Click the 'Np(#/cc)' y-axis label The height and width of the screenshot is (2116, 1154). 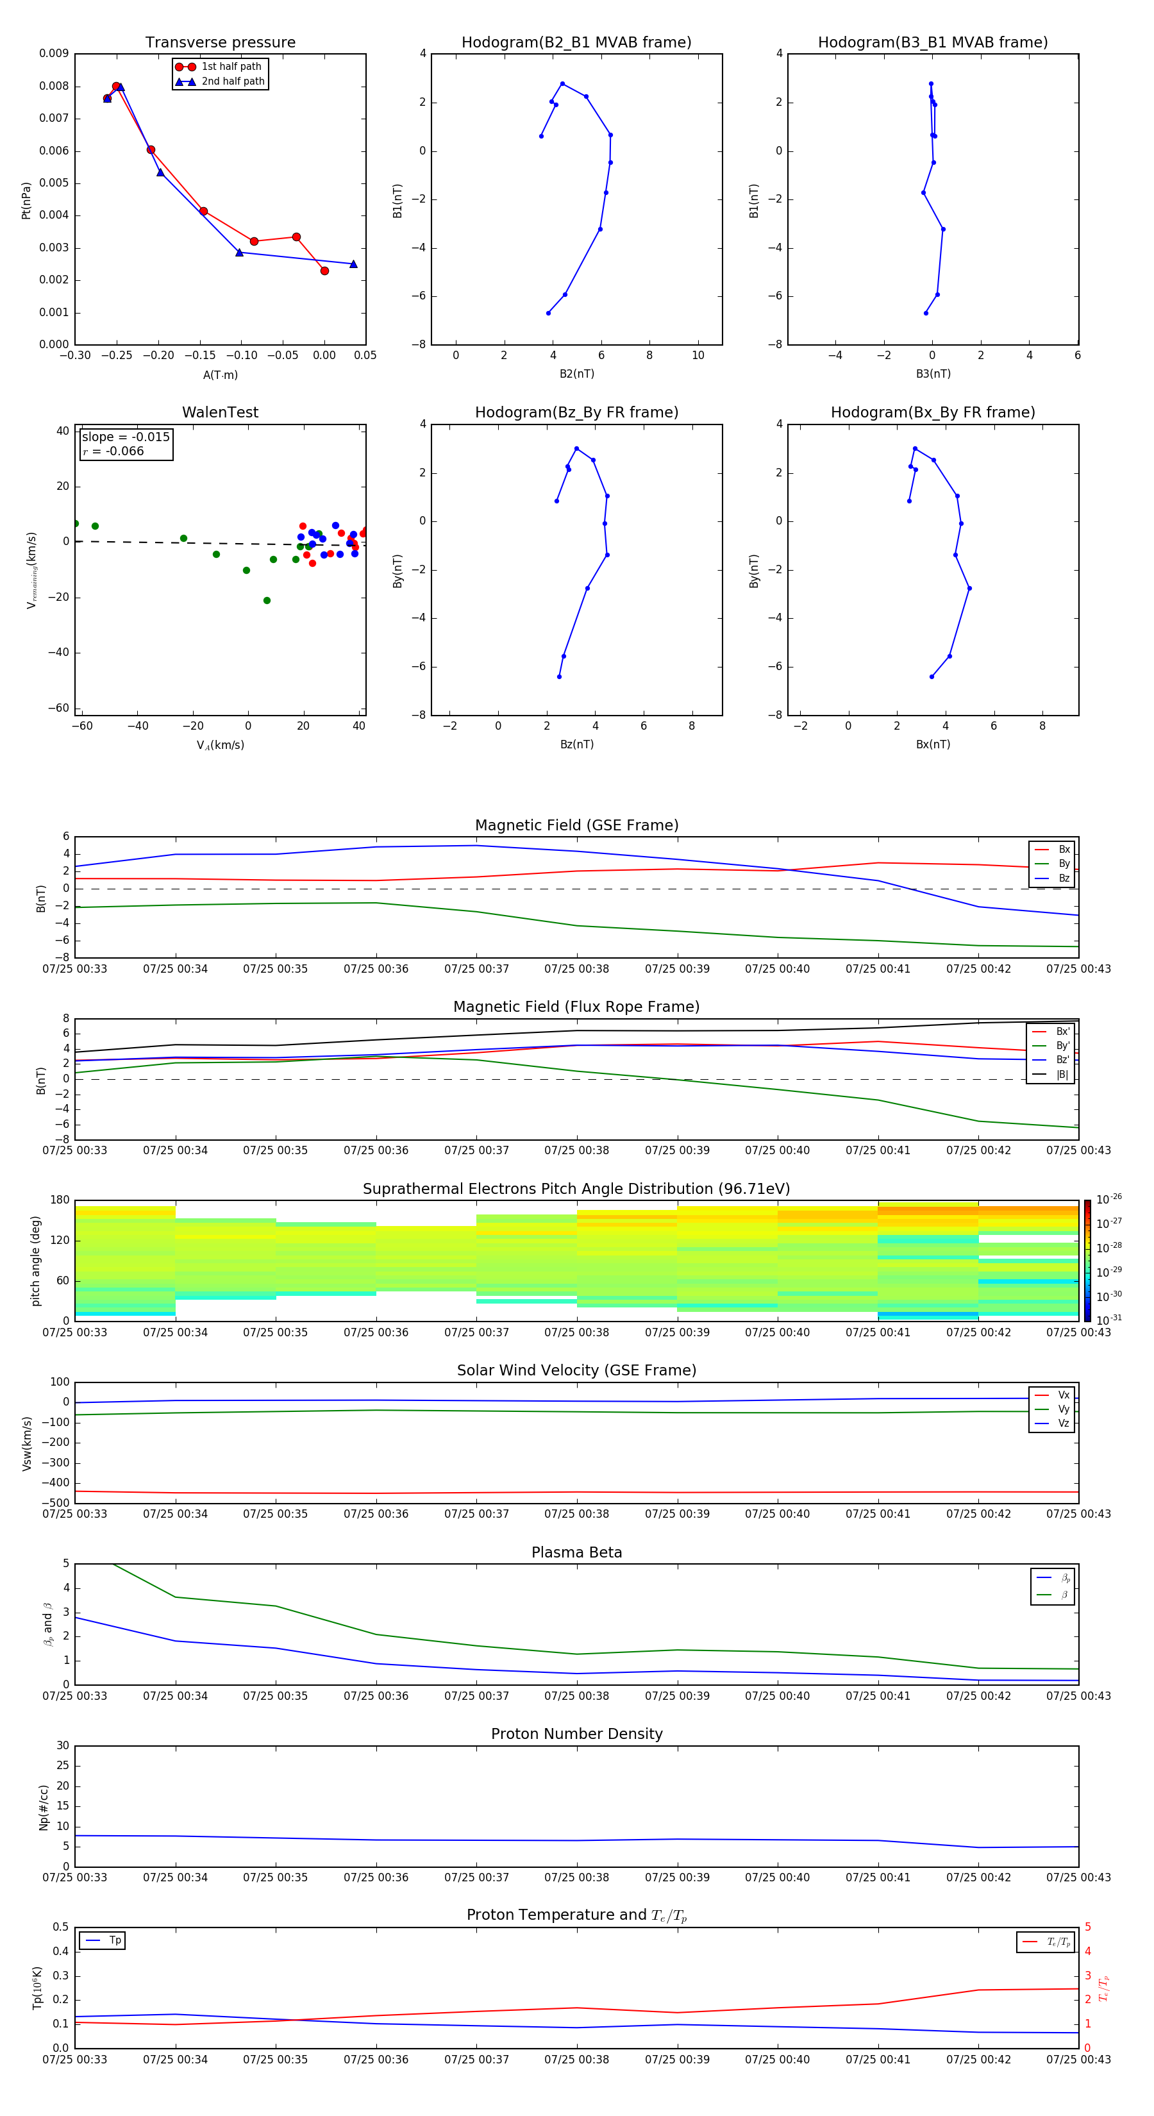pos(44,1807)
